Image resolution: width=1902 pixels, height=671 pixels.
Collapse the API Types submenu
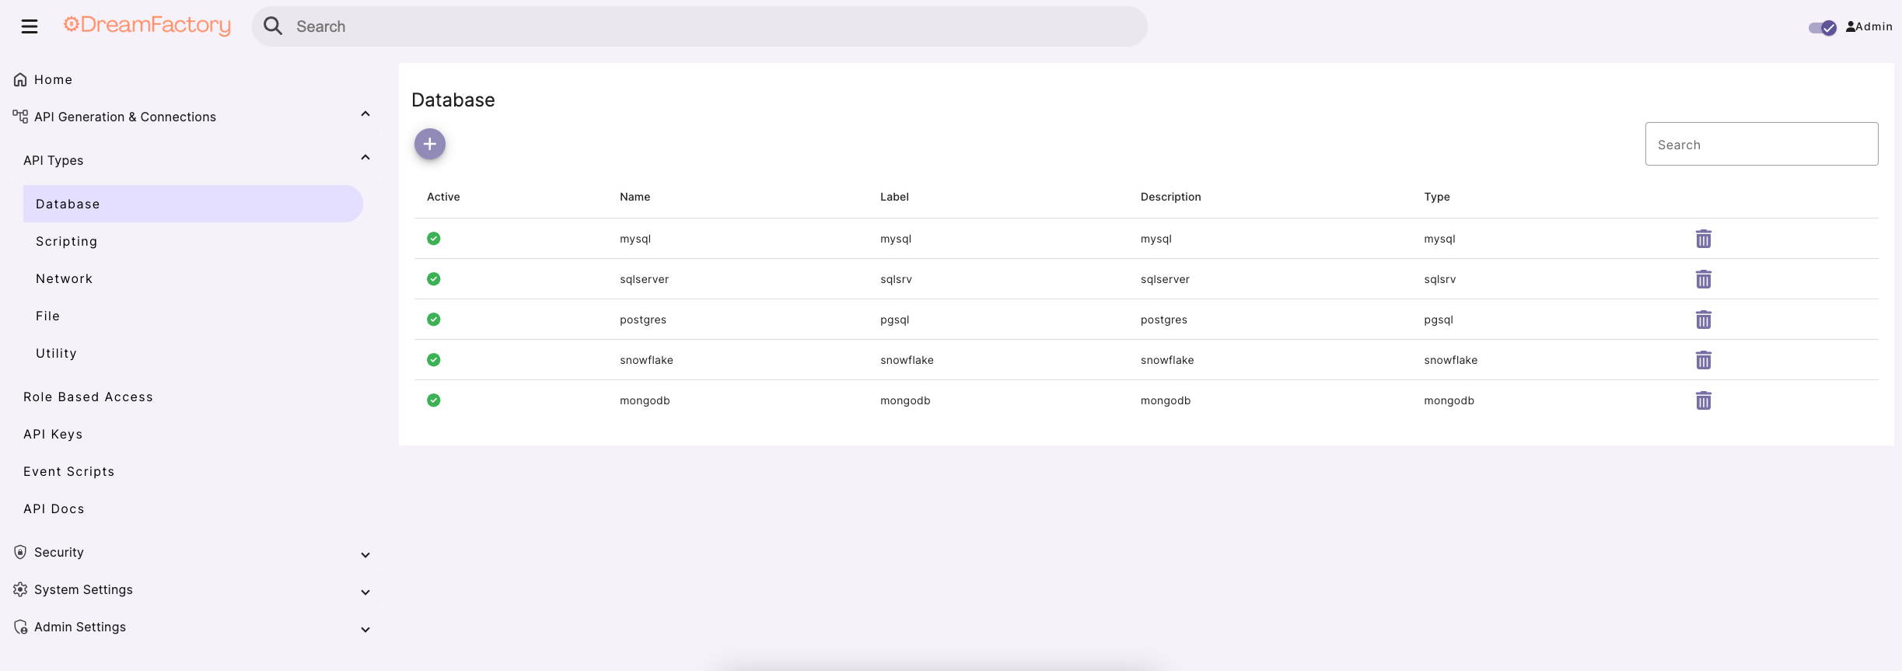(365, 159)
